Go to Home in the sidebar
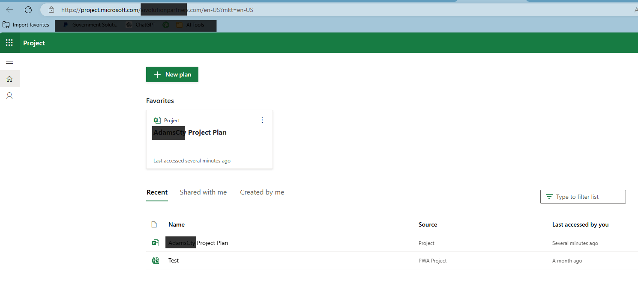 [9, 79]
